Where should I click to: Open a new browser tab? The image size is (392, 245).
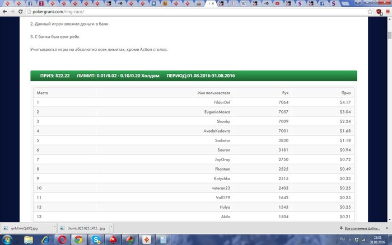[346, 3]
